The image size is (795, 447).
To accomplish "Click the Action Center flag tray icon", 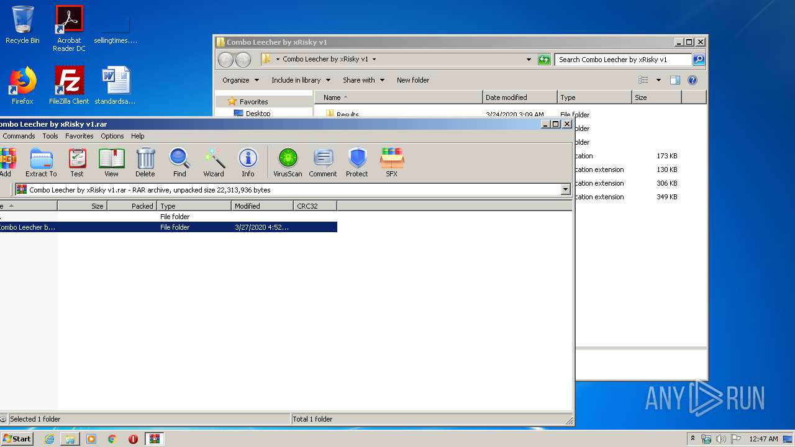I will [x=735, y=439].
